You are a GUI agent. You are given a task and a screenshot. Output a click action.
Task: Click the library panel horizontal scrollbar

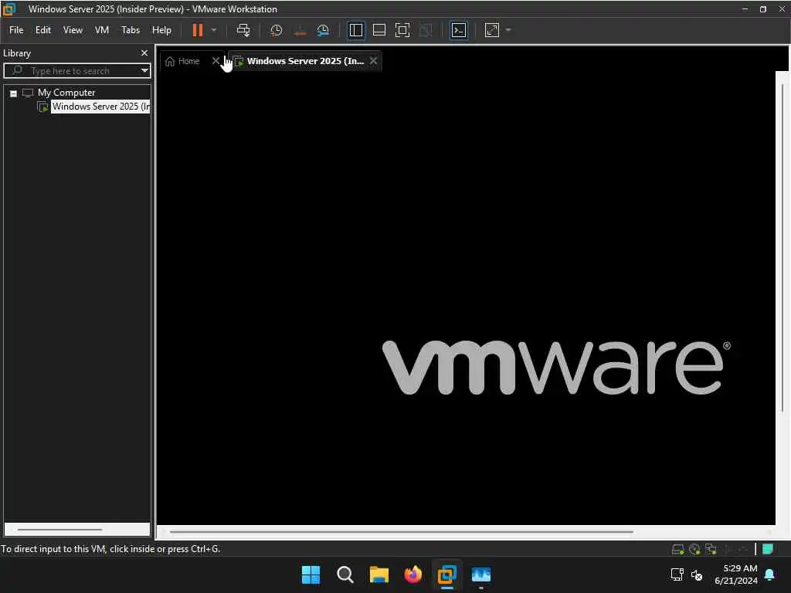(59, 530)
